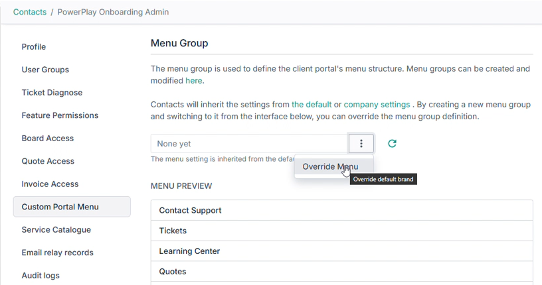Open the 'company settings' link
The height and width of the screenshot is (285, 542).
click(x=377, y=104)
